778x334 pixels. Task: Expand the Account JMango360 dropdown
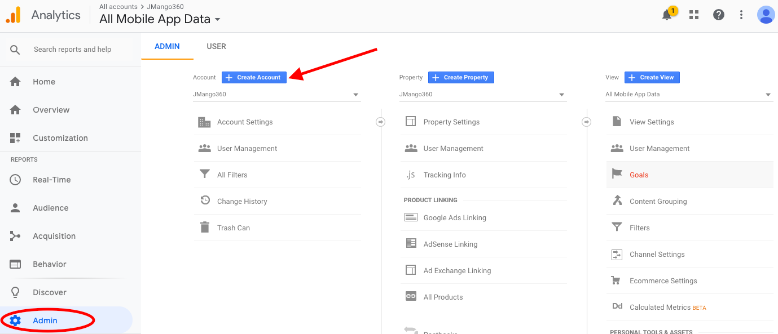(276, 95)
